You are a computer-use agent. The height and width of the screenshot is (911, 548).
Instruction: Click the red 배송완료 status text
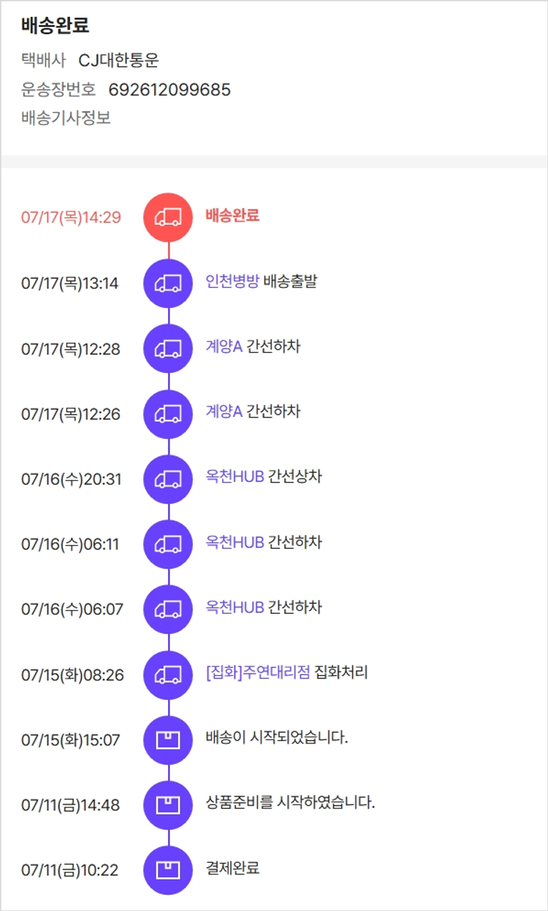(x=232, y=215)
